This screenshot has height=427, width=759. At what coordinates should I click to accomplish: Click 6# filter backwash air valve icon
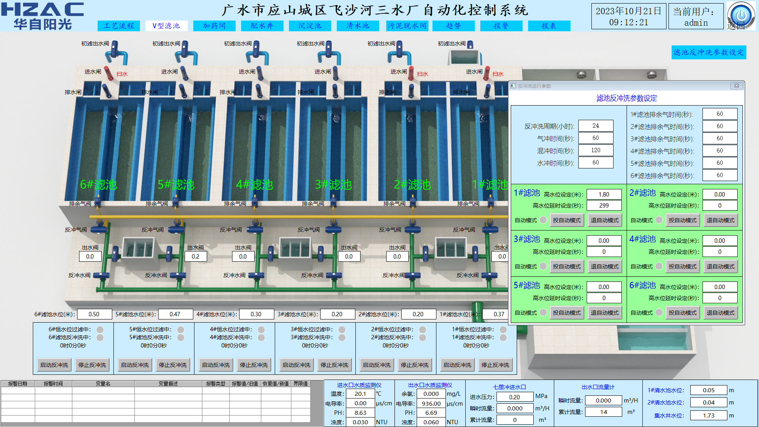point(98,229)
